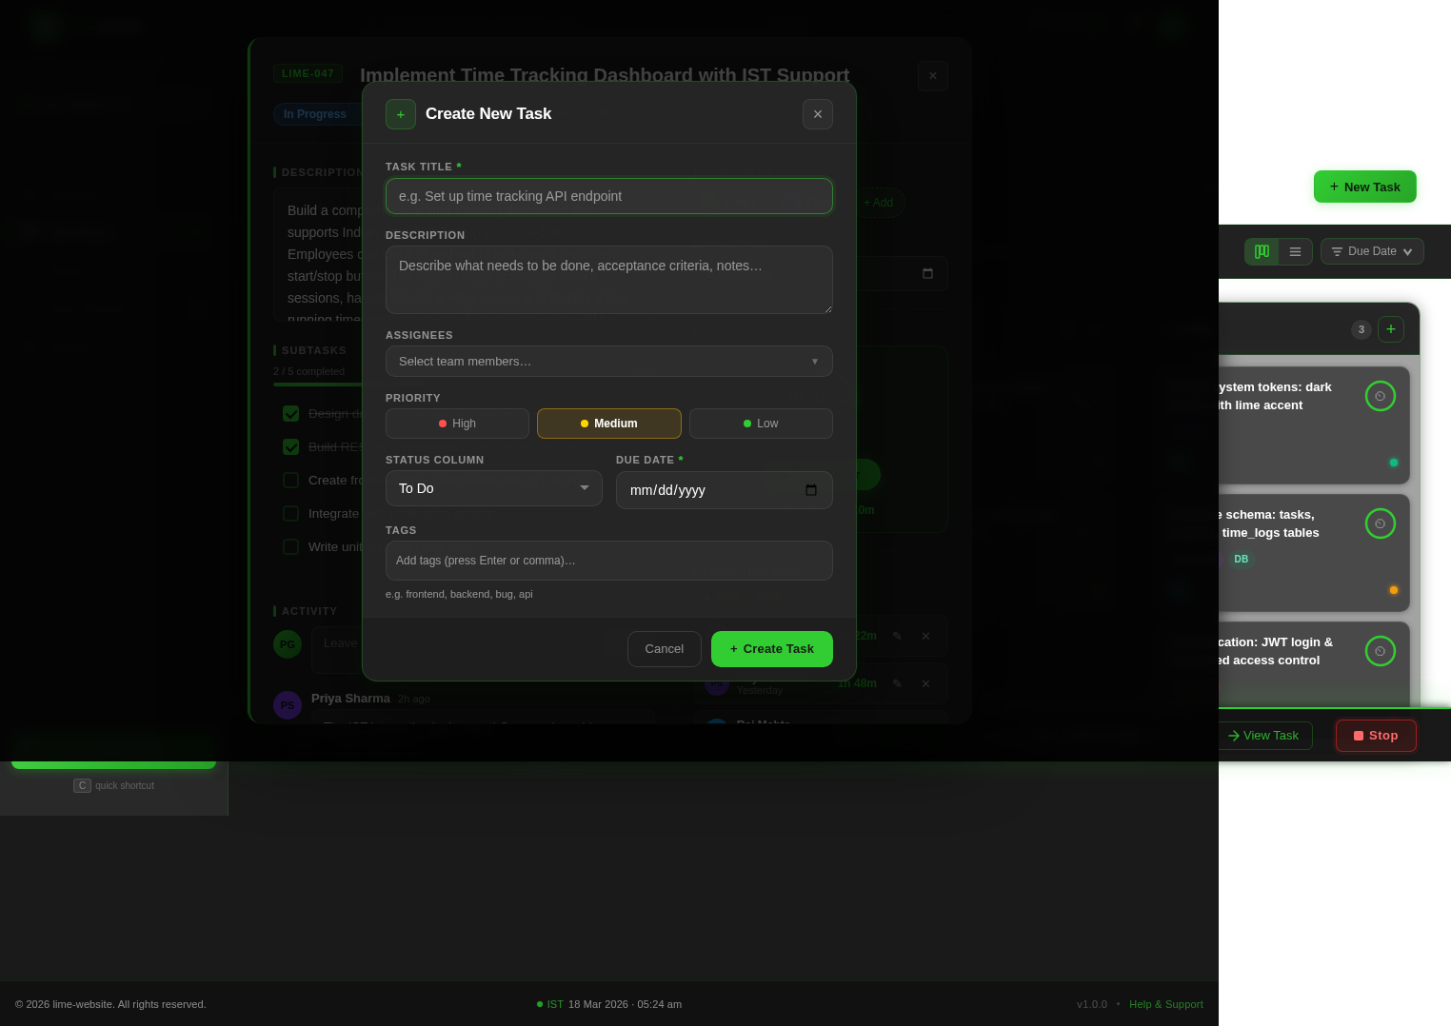Select Low priority
The height and width of the screenshot is (1026, 1451).
click(761, 424)
